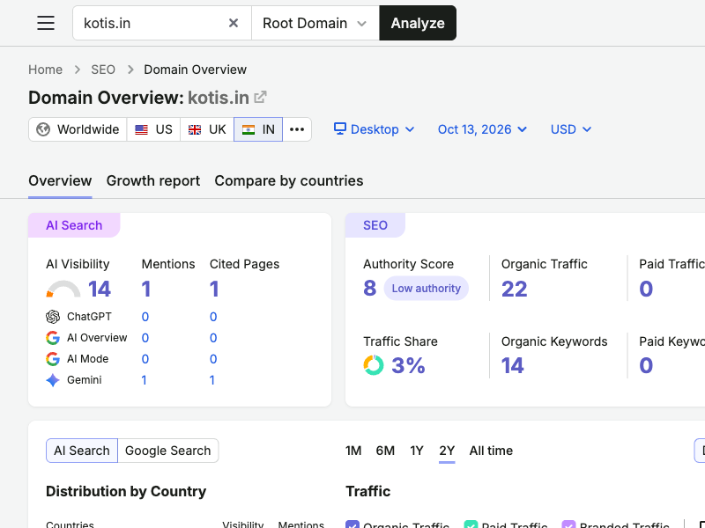Select the Worldwide database
The height and width of the screenshot is (528, 705).
[x=78, y=129]
